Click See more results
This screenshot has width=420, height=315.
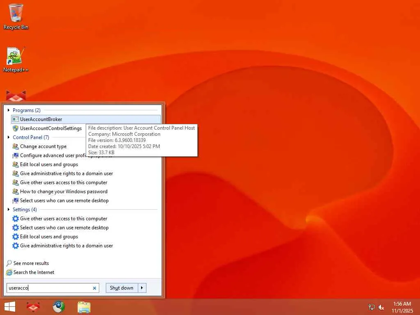[x=31, y=263]
